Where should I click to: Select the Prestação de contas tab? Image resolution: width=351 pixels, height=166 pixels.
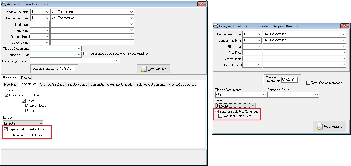tap(182, 84)
